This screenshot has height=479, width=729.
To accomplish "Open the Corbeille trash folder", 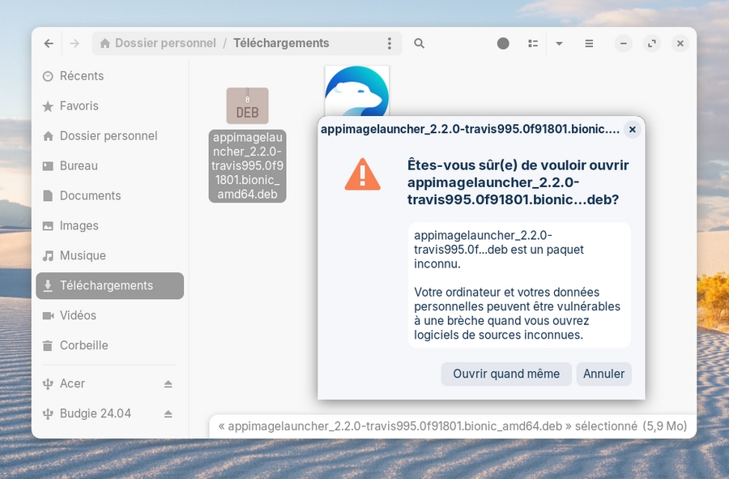I will [x=83, y=345].
